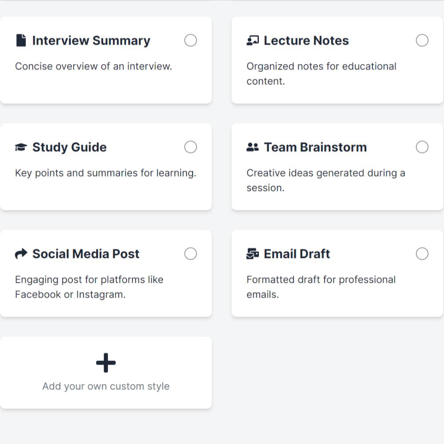Click the Interview Summary card title
Screen dimensions: 444x444
tap(91, 40)
